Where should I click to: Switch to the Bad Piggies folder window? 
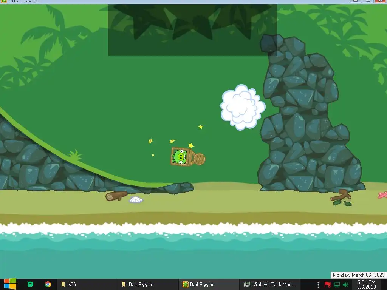[148, 284]
